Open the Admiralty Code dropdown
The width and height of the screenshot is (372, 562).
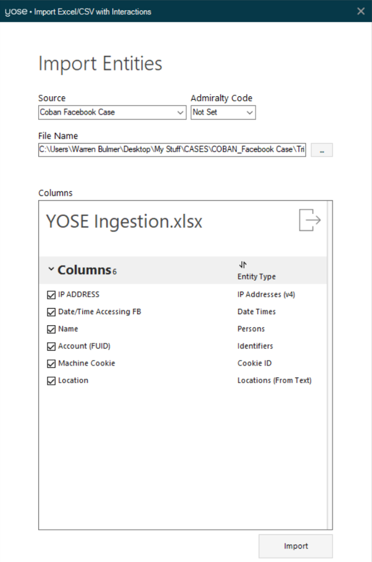[249, 113]
